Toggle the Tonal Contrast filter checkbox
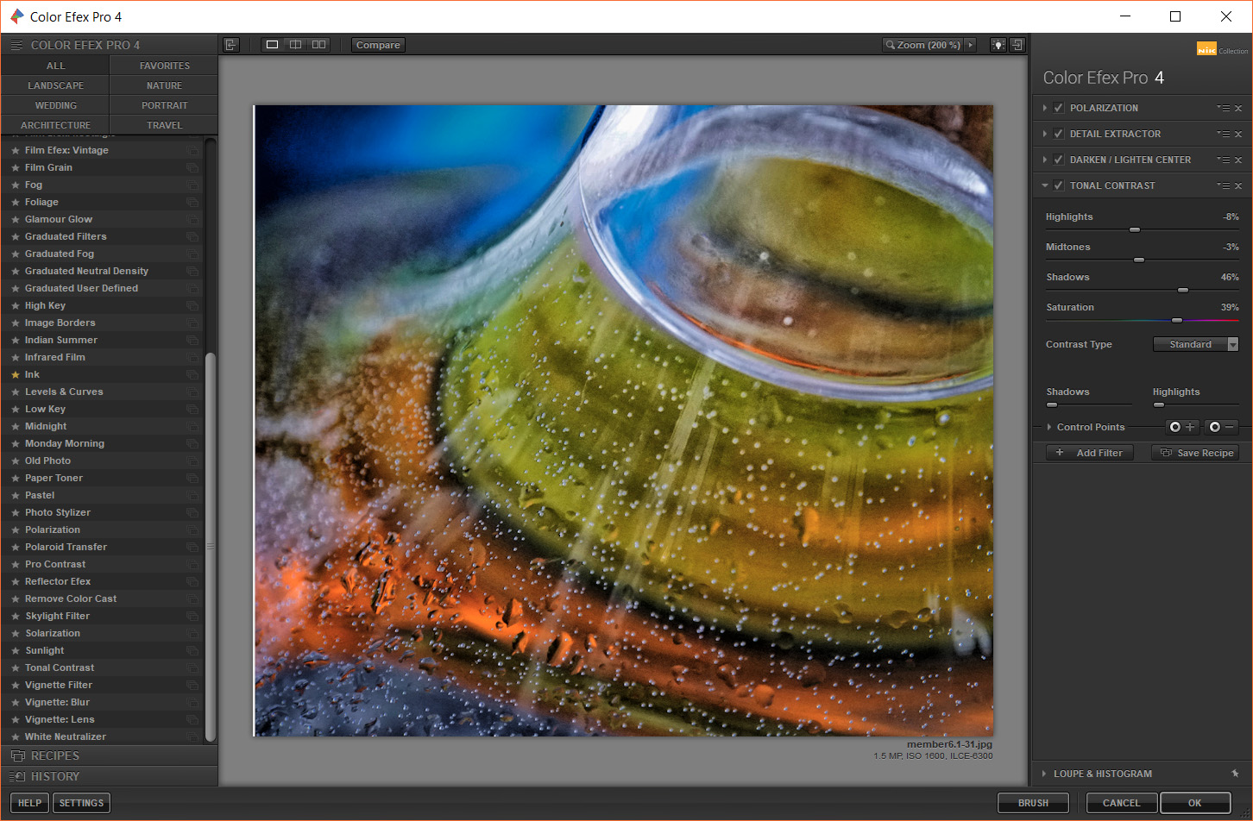The width and height of the screenshot is (1253, 821). click(1059, 185)
